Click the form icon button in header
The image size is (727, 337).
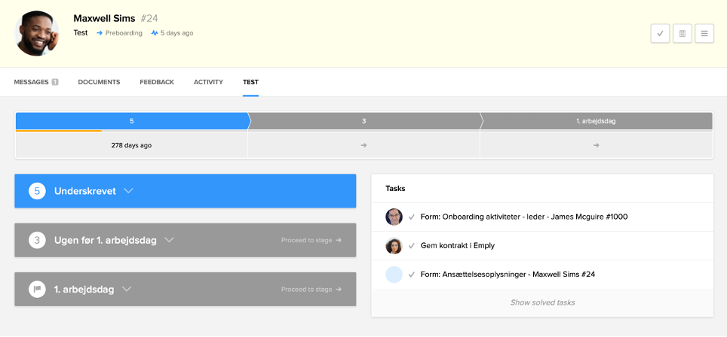click(682, 33)
